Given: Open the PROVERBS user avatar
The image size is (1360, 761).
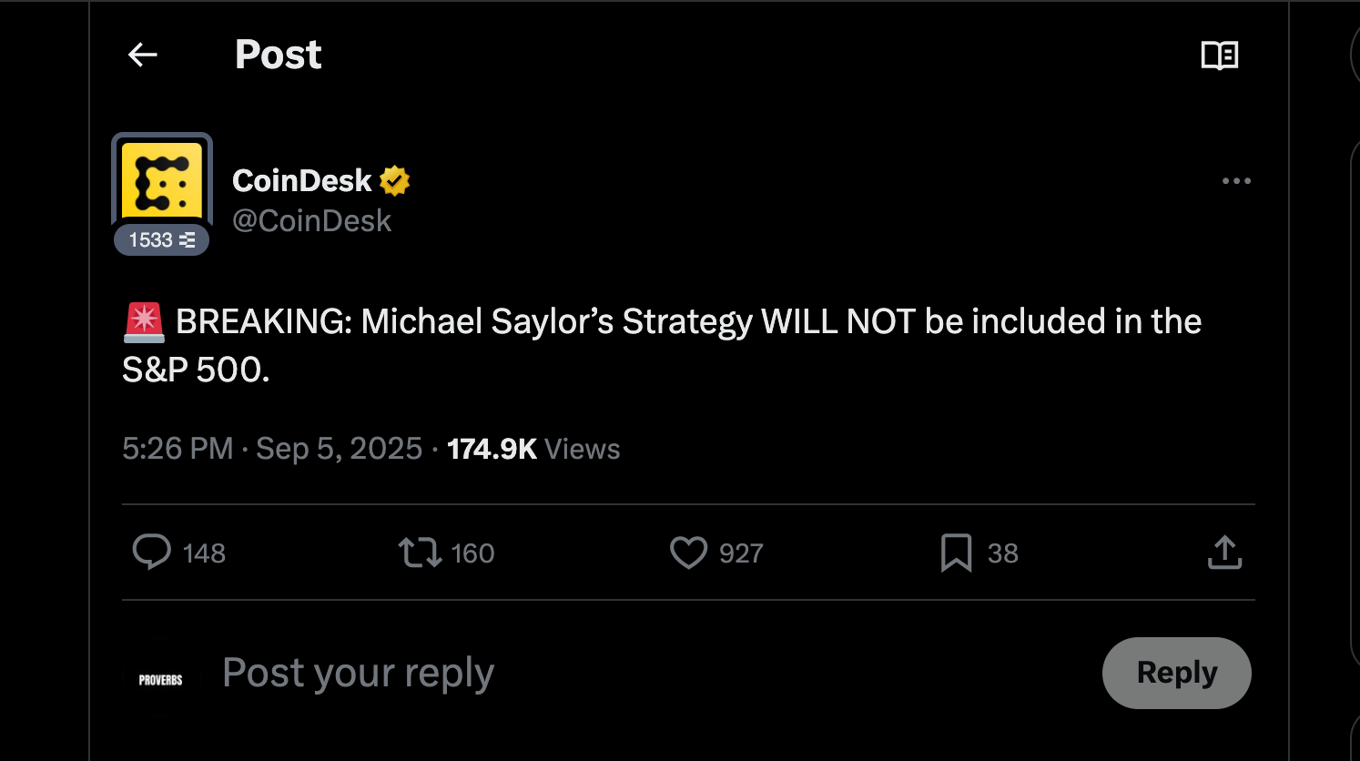Looking at the screenshot, I should pos(160,679).
